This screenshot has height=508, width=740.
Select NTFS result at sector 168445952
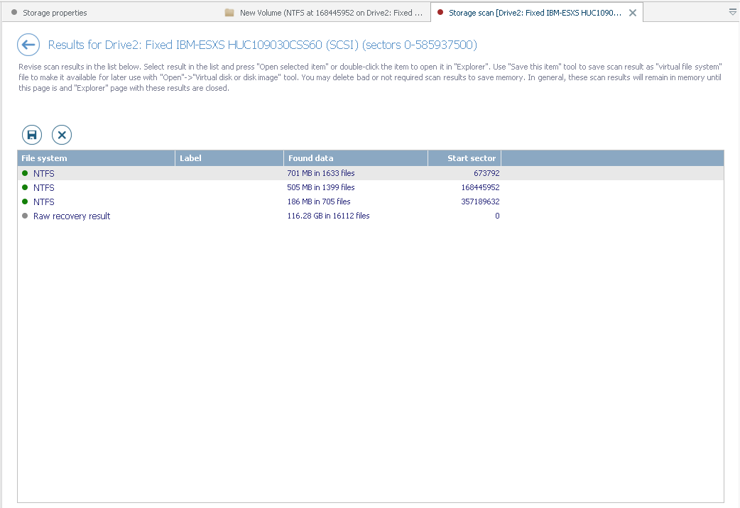371,187
